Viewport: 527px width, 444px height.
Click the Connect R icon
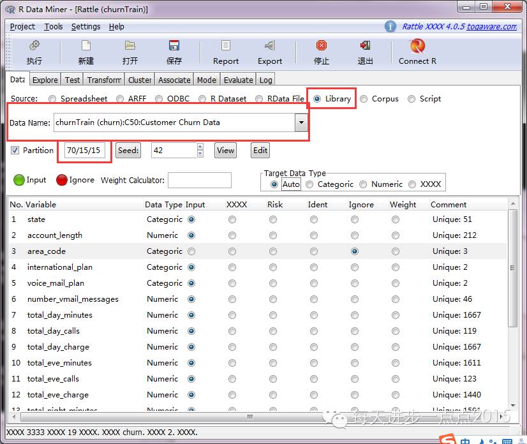(417, 46)
